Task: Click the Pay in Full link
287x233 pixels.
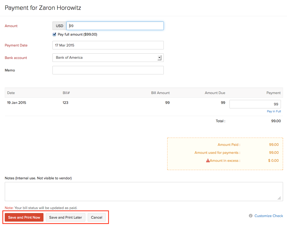Action: pos(274,111)
